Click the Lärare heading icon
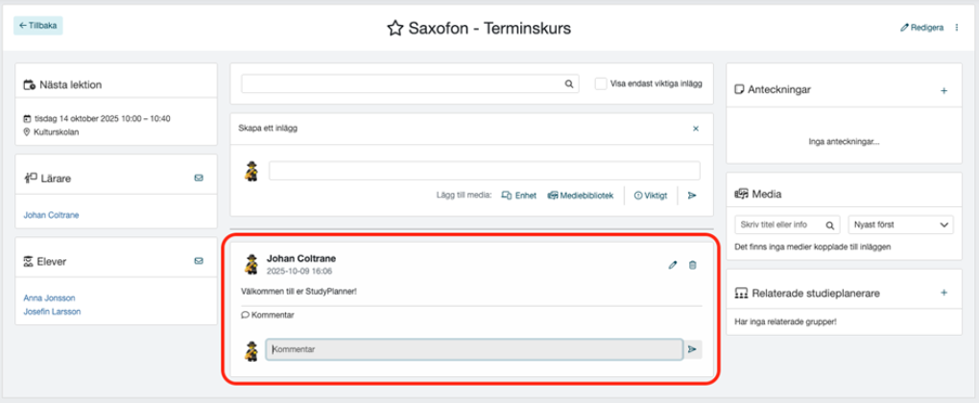The height and width of the screenshot is (403, 979). point(30,178)
